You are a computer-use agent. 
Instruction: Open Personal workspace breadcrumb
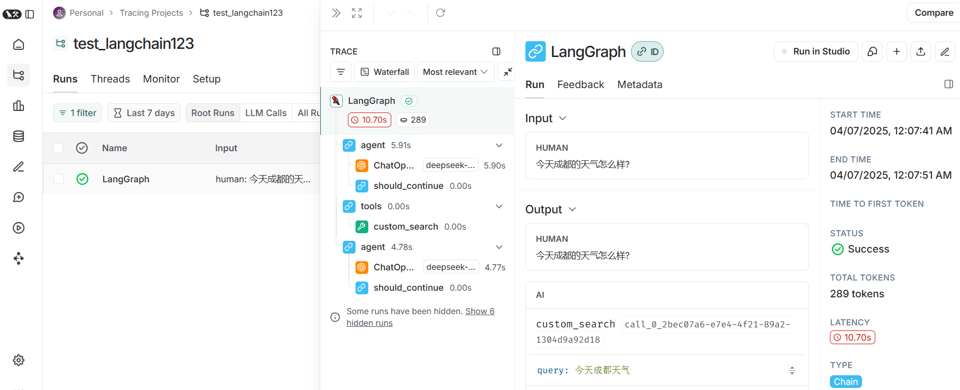[79, 13]
